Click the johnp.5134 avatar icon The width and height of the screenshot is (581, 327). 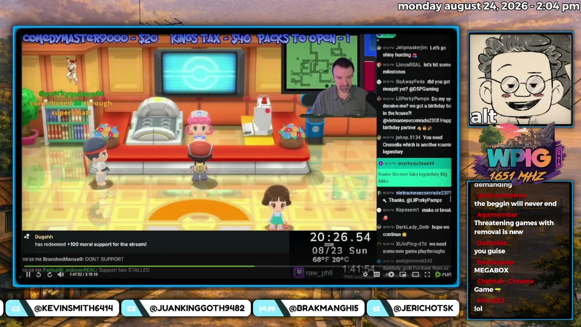click(379, 137)
